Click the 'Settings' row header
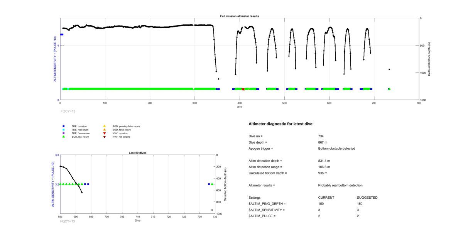The image size is (463, 240). coord(254,198)
